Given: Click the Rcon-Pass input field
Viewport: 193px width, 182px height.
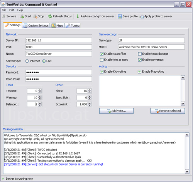Looking at the screenshot, I should point(59,79).
